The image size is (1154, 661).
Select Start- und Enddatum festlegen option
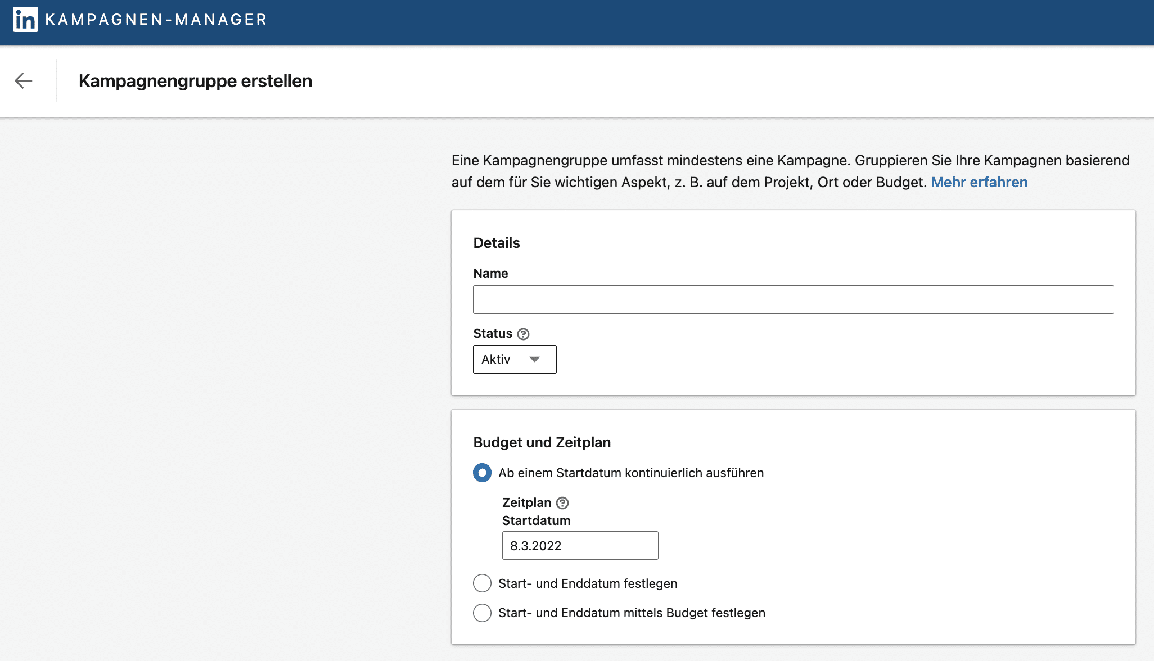(482, 583)
